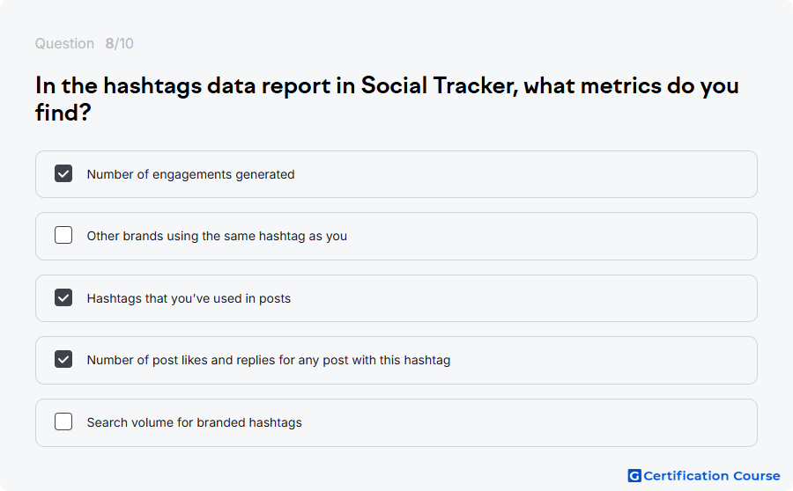
Task: Click the blue G logo icon
Action: coord(634,476)
